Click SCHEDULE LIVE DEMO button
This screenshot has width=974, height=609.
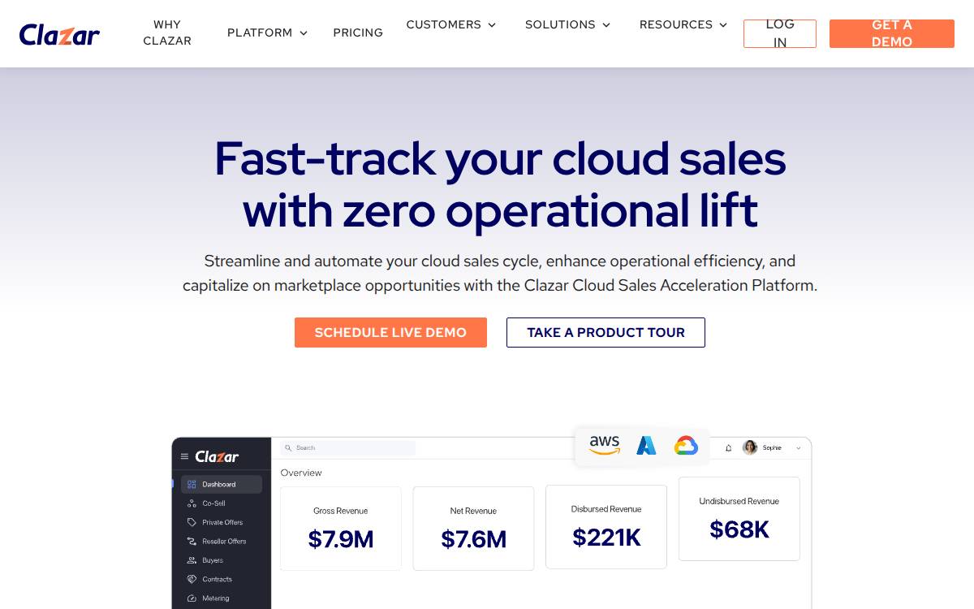[x=390, y=332]
